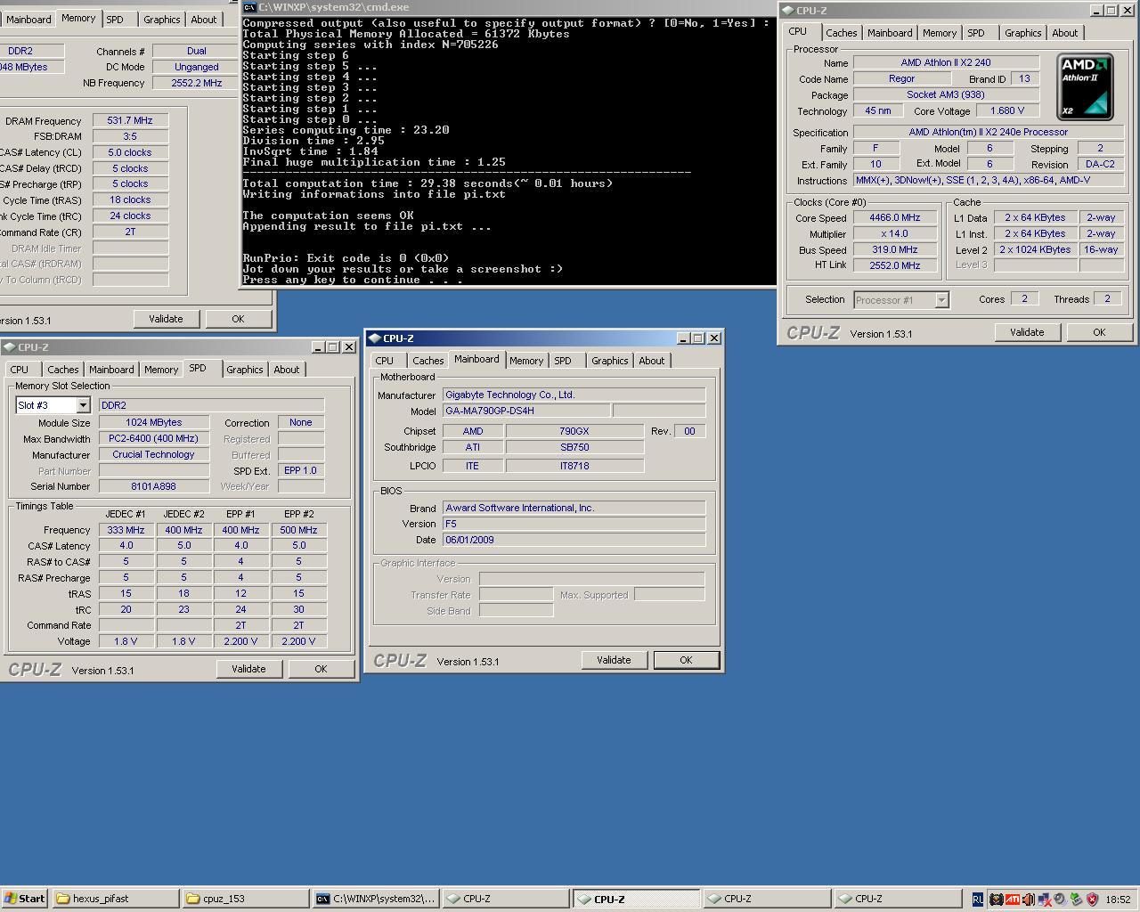1140x912 pixels.
Task: Click the Bus Speed 319.0 MHz value
Action: coord(895,250)
